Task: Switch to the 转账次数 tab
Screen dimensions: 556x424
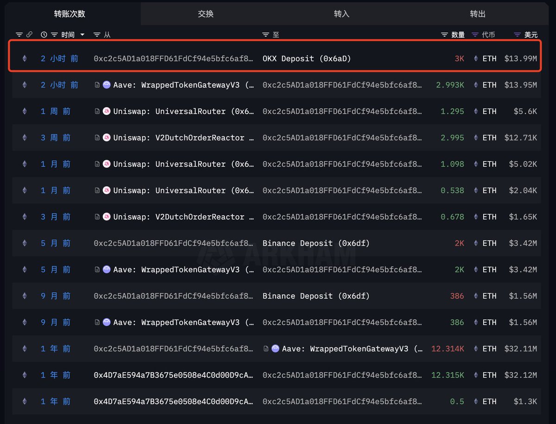Action: click(69, 14)
